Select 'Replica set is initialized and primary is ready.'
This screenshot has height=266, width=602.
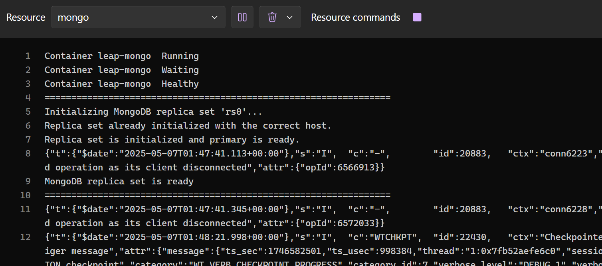pos(172,139)
